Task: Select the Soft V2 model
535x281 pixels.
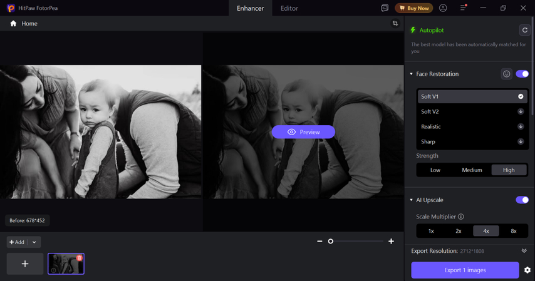Action: (x=472, y=111)
